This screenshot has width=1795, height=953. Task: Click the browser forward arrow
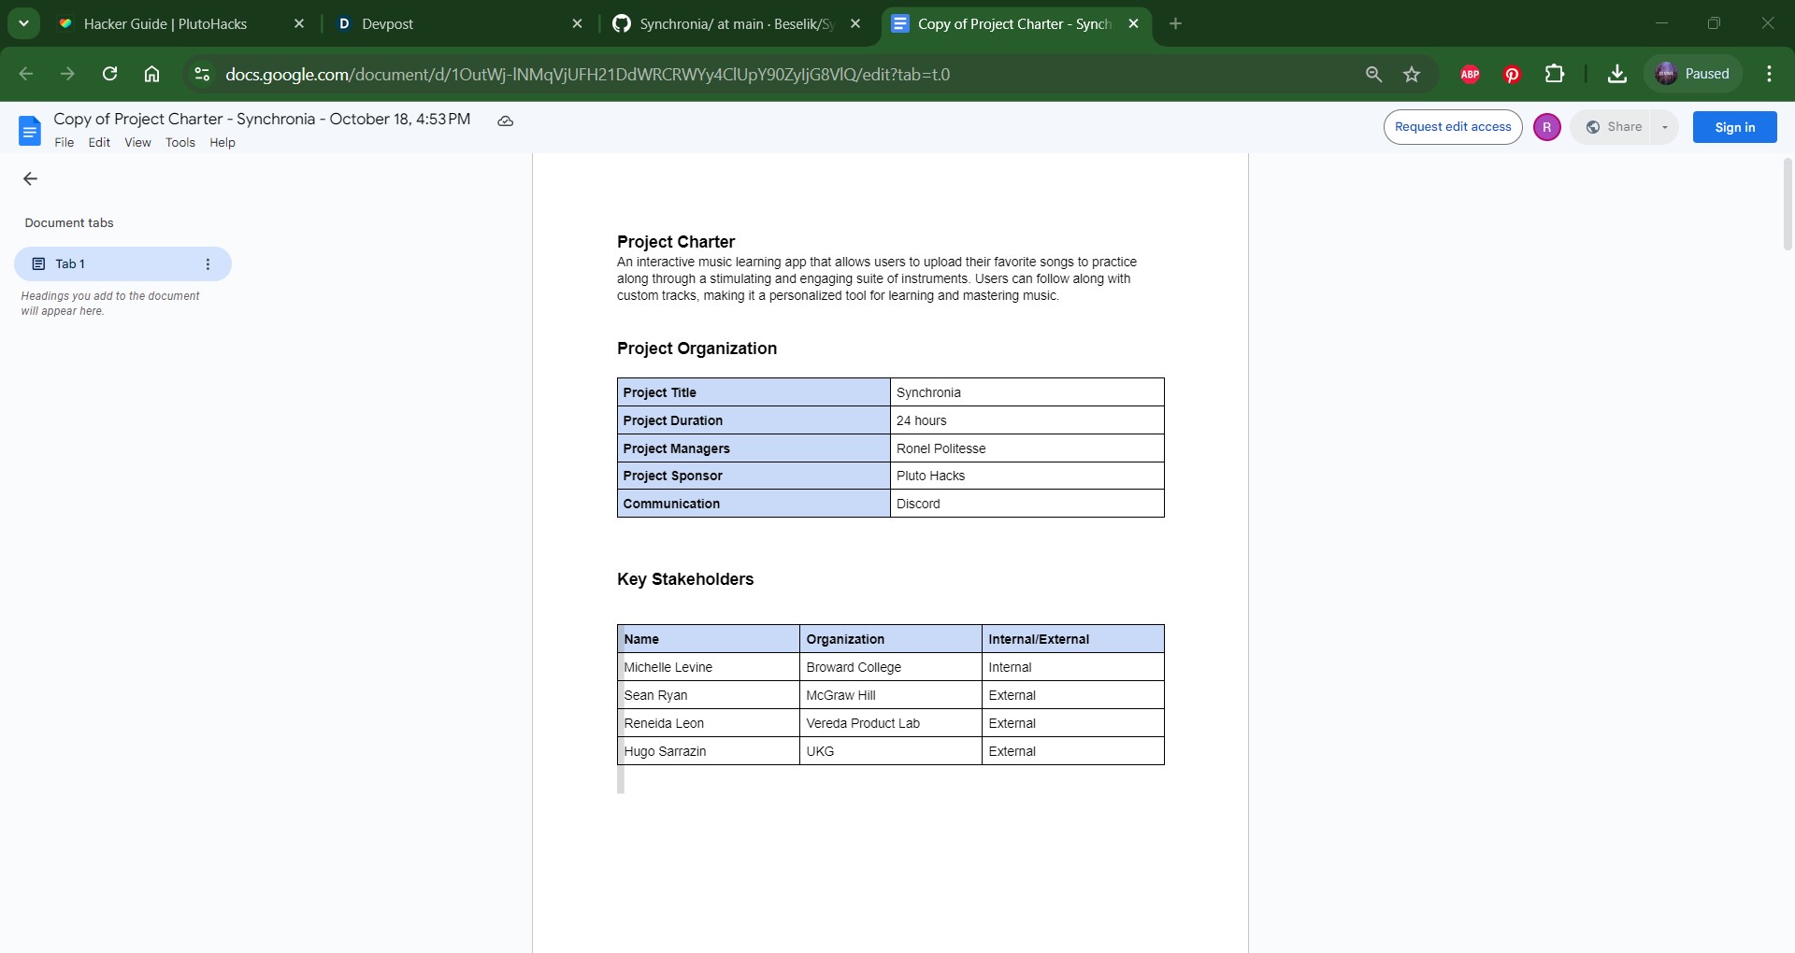coord(67,74)
